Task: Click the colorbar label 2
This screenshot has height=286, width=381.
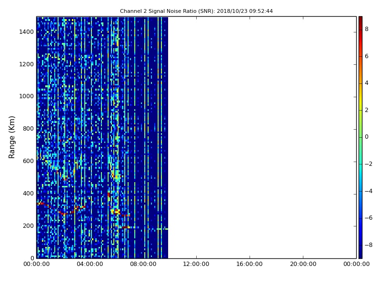Action: [x=367, y=110]
